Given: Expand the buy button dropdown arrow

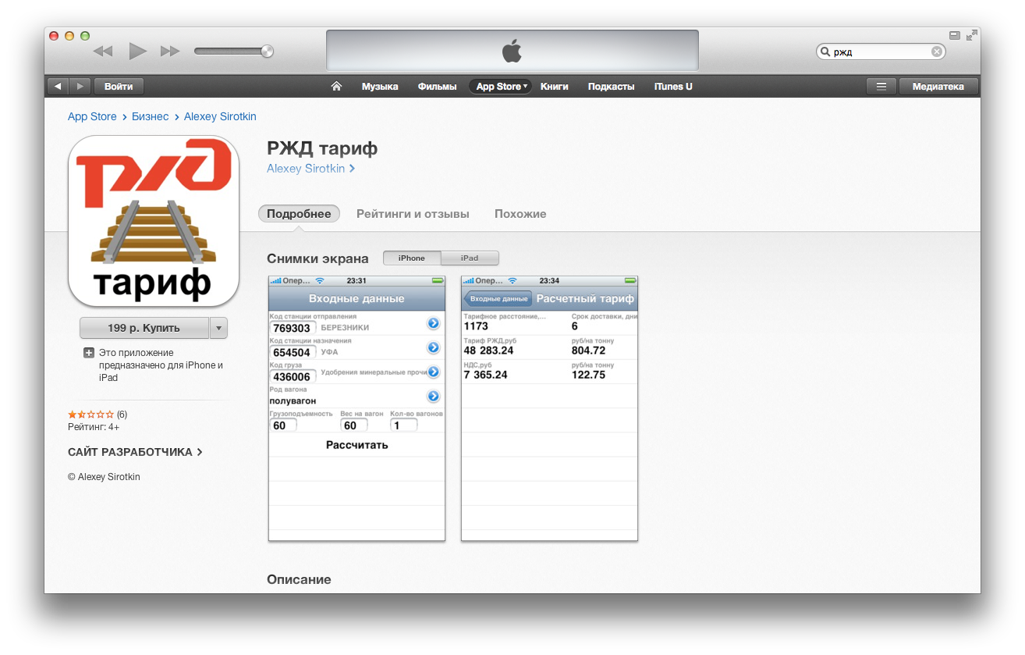Looking at the screenshot, I should tap(219, 328).
